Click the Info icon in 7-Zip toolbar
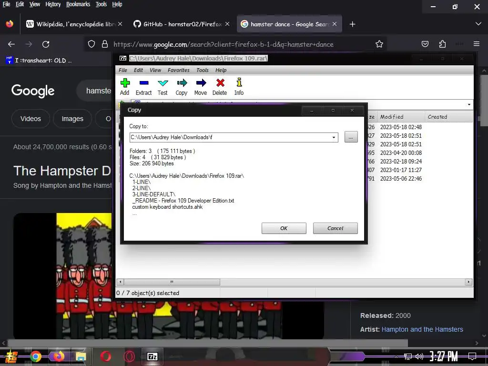The image size is (488, 366). click(x=239, y=82)
